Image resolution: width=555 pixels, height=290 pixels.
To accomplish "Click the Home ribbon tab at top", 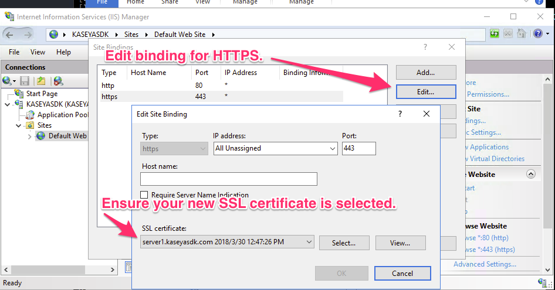I will tap(136, 2).
